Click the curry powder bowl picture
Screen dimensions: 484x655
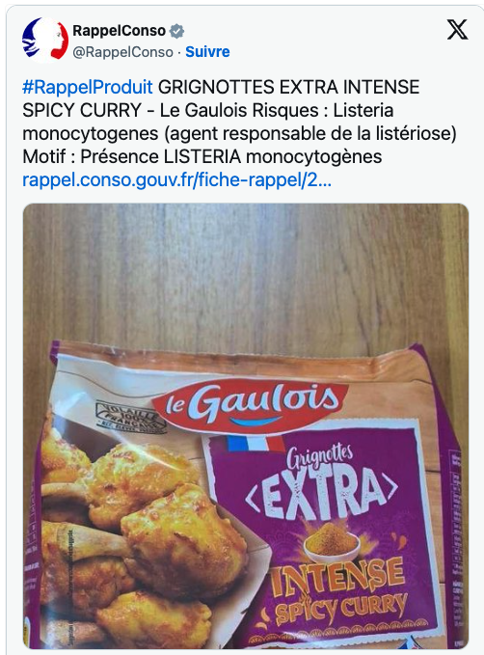(332, 542)
